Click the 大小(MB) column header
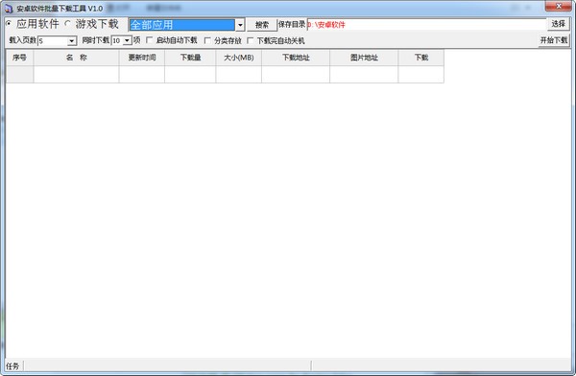 [x=239, y=58]
